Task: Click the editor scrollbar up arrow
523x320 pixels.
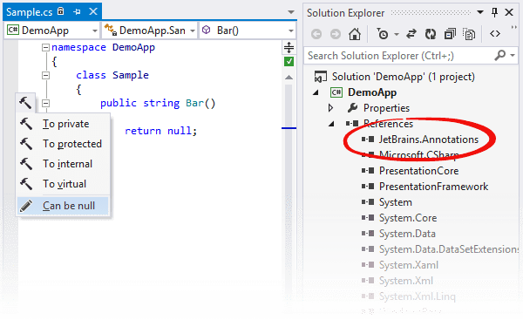Action: (289, 77)
